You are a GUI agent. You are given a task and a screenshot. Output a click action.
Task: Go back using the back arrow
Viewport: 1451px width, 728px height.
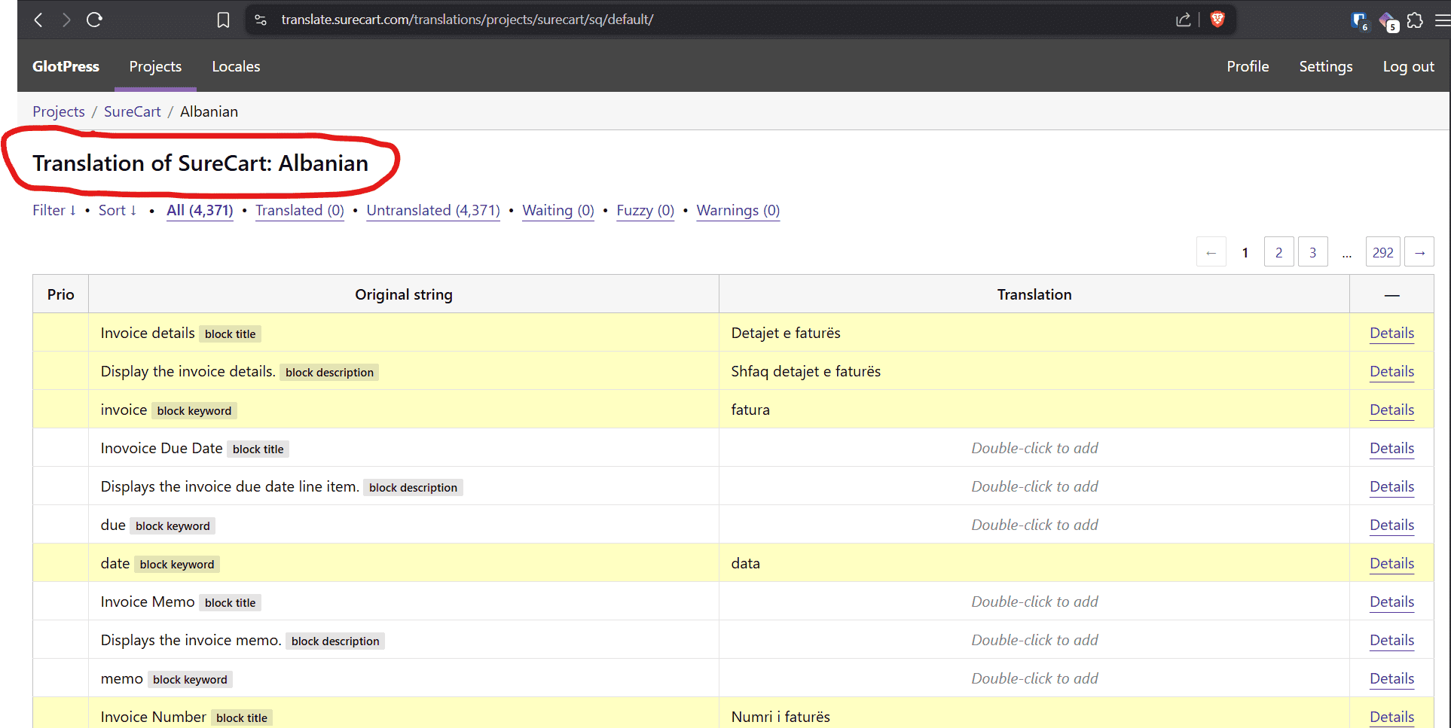pos(38,20)
